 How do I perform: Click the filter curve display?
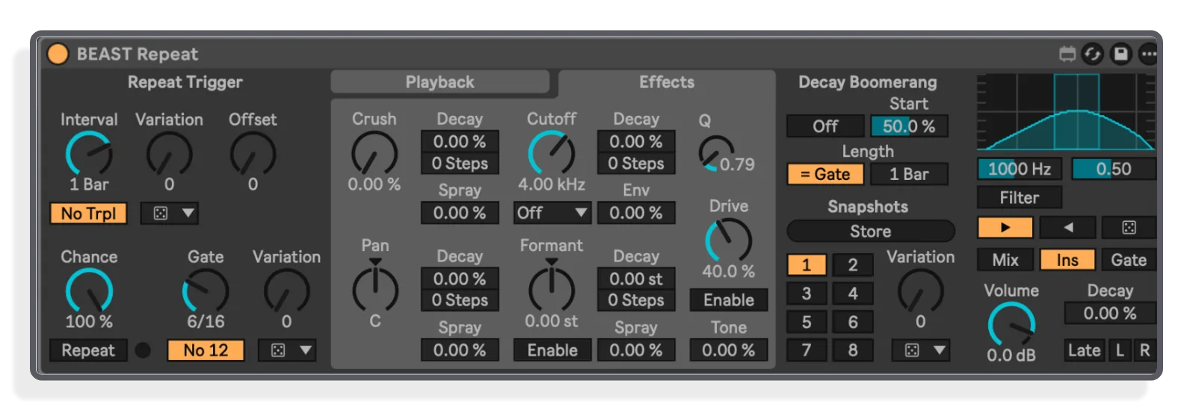click(1067, 112)
